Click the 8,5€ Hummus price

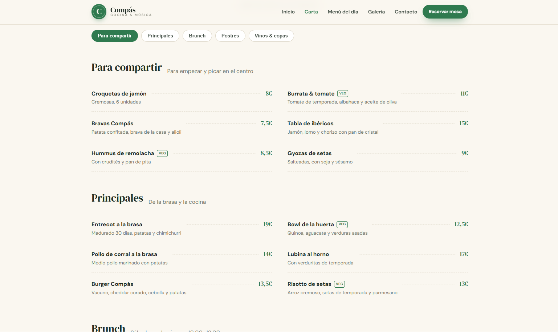point(266,153)
